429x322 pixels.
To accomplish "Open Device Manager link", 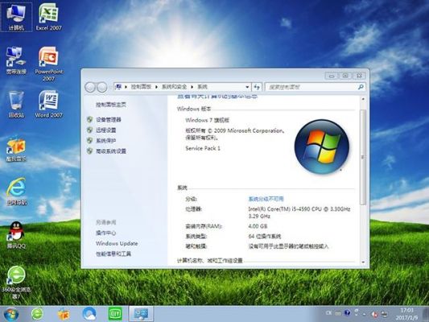I will tap(109, 120).
